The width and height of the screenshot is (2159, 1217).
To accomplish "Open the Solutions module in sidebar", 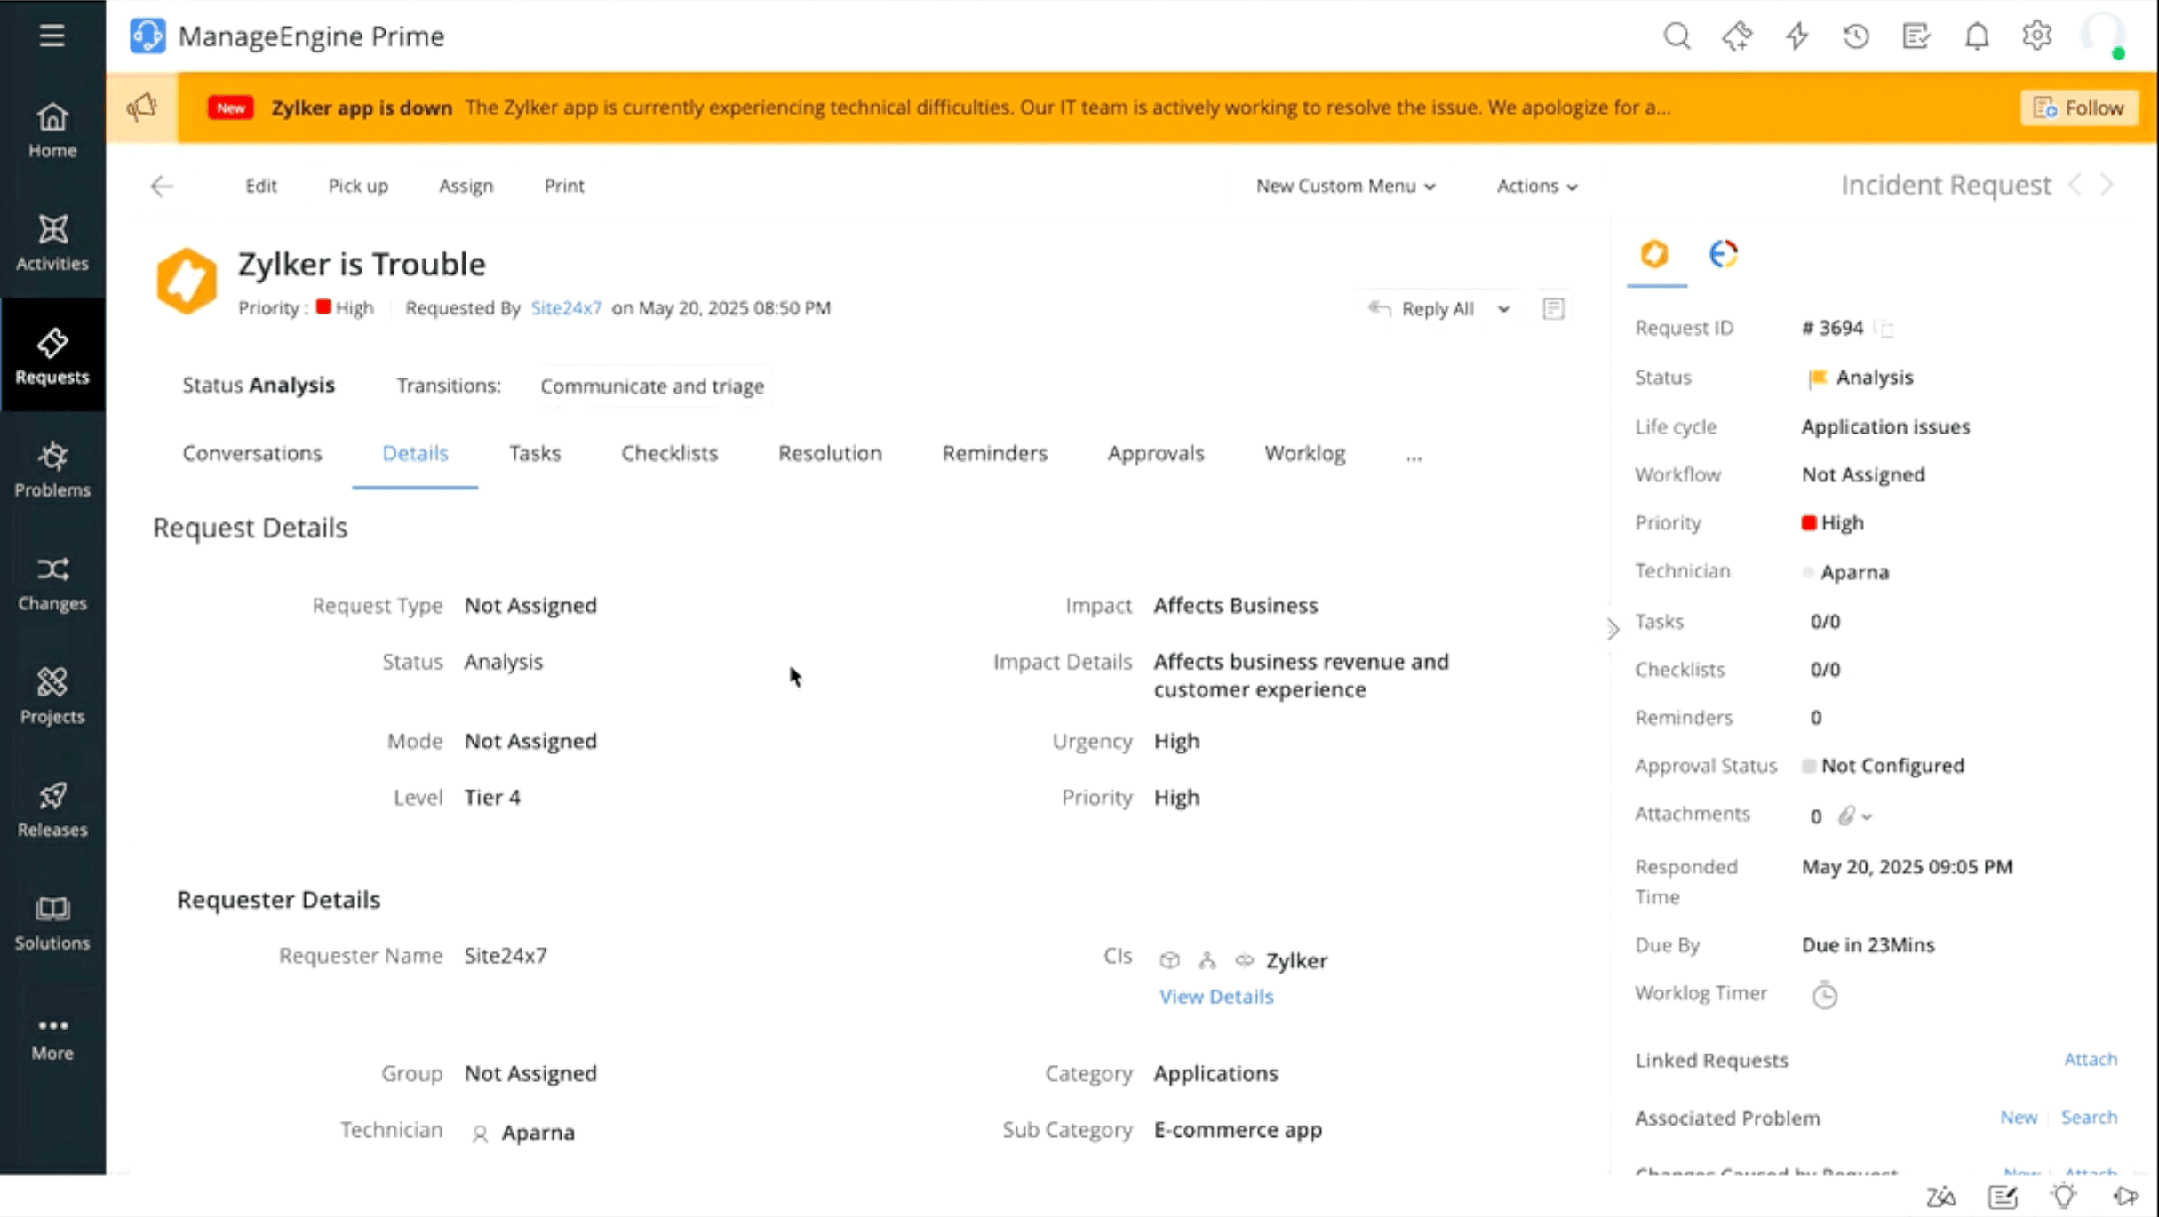I will point(52,921).
